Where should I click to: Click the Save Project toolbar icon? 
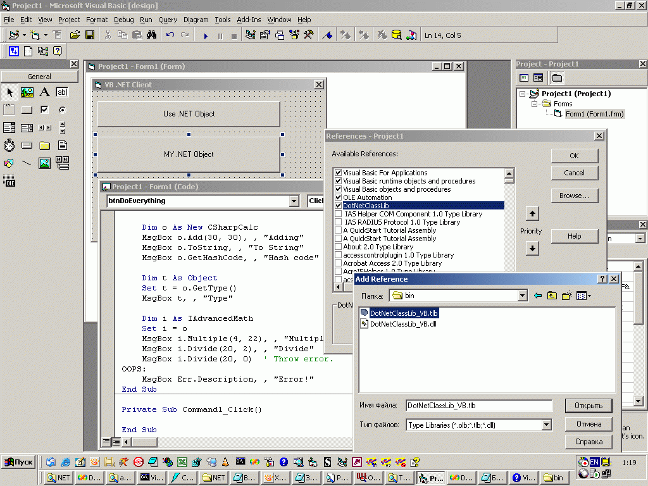pos(90,35)
